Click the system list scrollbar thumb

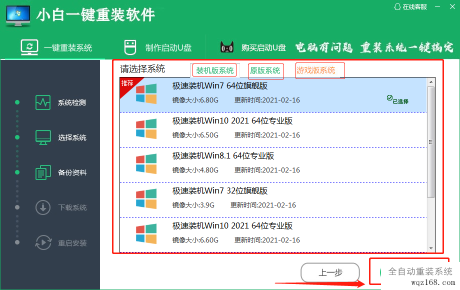[430, 142]
